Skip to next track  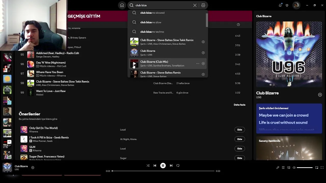point(171,165)
